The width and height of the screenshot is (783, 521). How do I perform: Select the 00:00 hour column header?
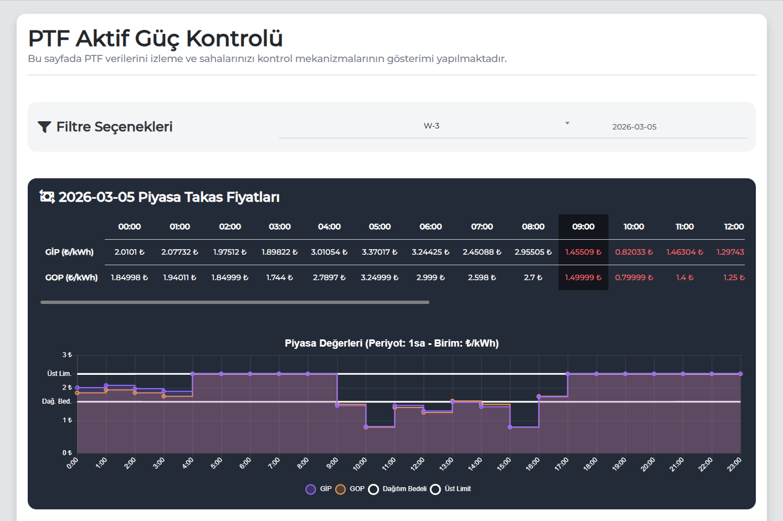coord(129,226)
